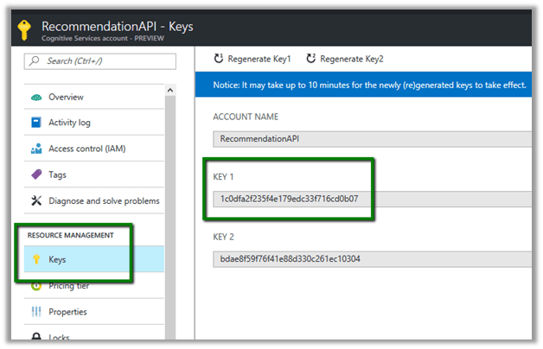
Task: Select the KEY 2 value field
Action: point(372,257)
